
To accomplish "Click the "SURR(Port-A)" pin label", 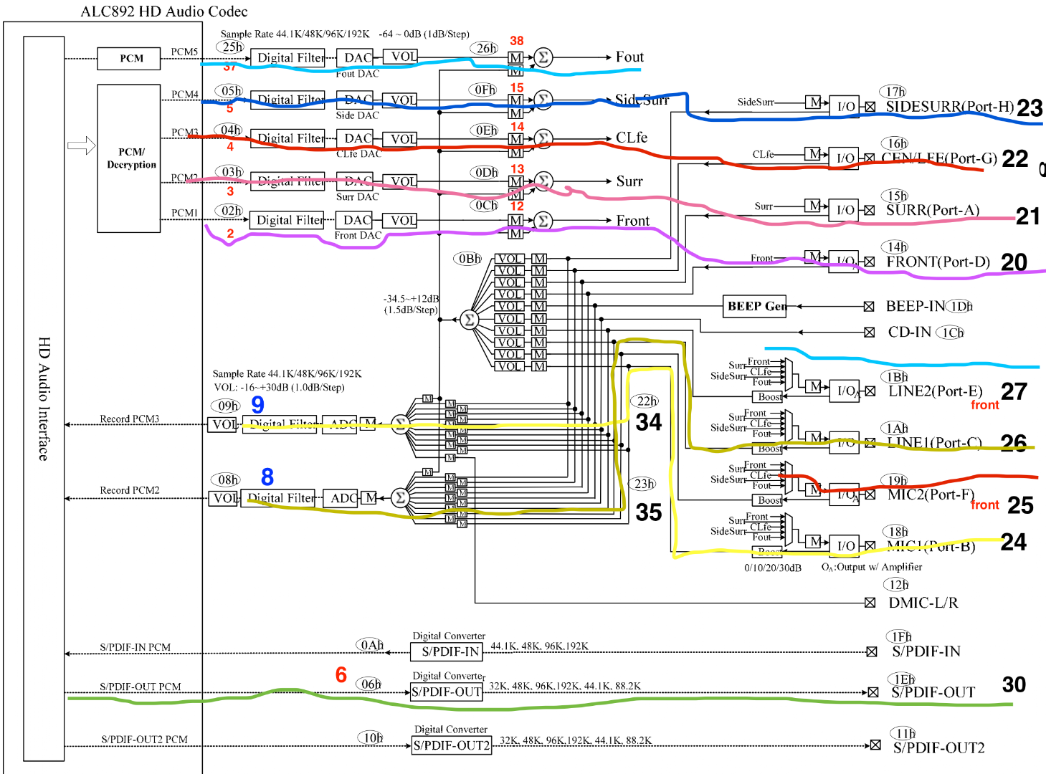I will point(933,210).
